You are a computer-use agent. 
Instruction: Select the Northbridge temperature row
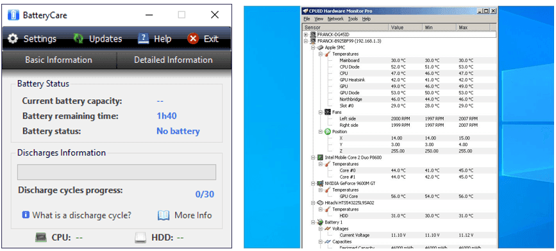coord(400,99)
